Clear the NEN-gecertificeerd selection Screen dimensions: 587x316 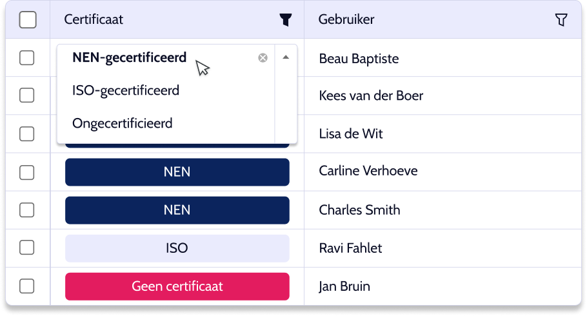[263, 58]
